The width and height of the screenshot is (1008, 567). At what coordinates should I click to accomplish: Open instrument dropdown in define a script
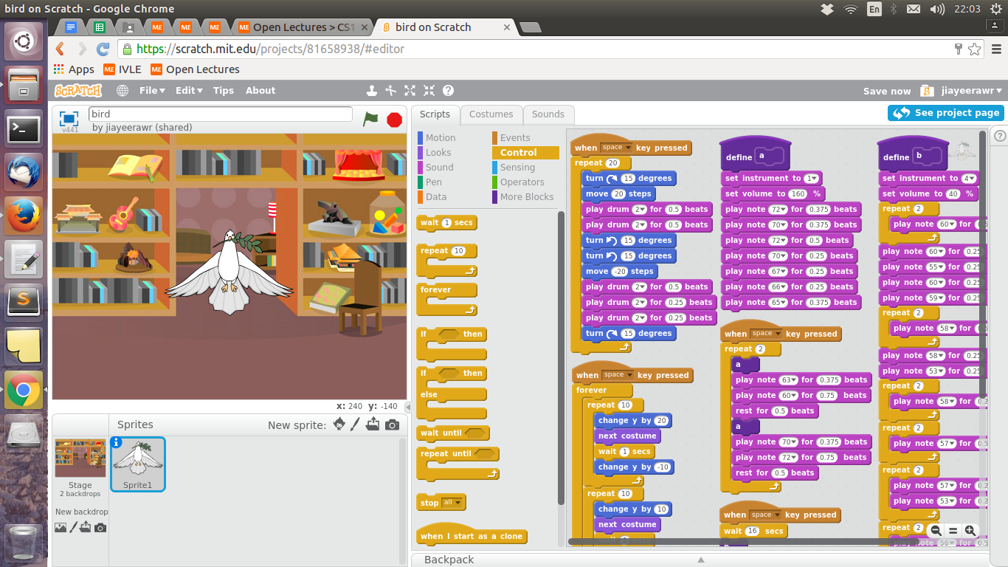click(x=812, y=178)
